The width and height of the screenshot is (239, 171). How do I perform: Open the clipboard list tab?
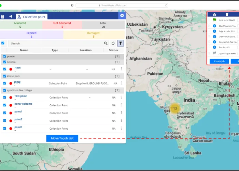click(3, 17)
